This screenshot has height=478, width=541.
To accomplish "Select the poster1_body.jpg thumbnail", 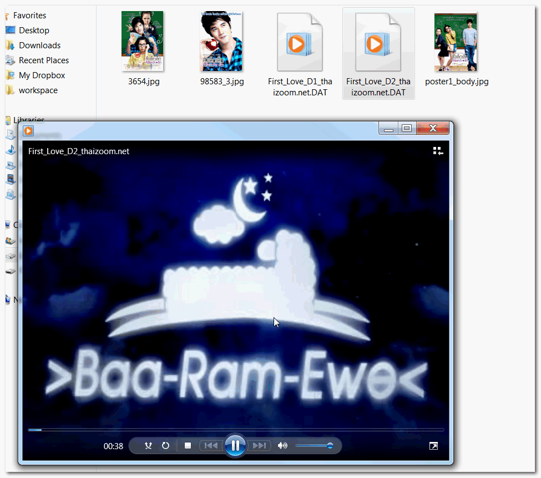I will tap(456, 42).
